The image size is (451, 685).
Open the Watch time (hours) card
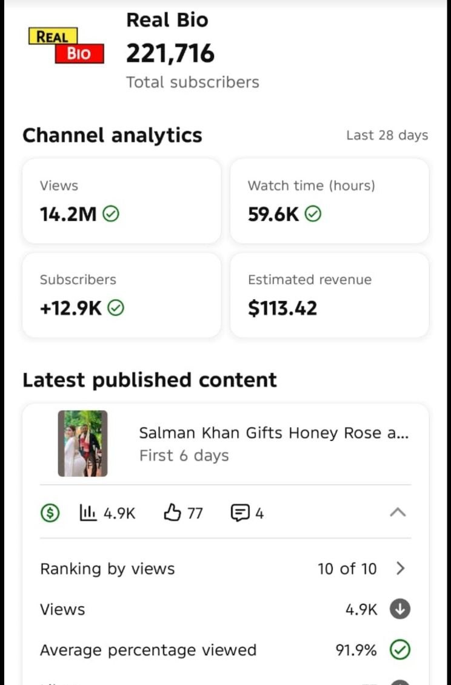coord(329,201)
